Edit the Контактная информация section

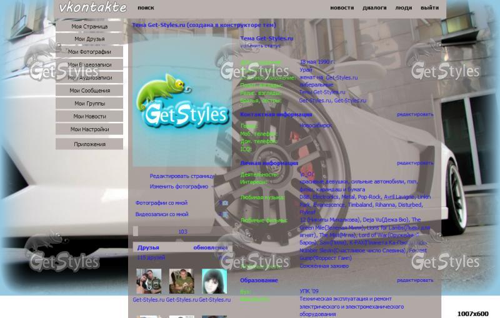pos(414,114)
